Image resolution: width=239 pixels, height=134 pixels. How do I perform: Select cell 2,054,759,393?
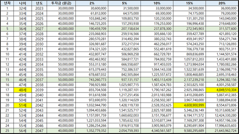(x=124, y=131)
